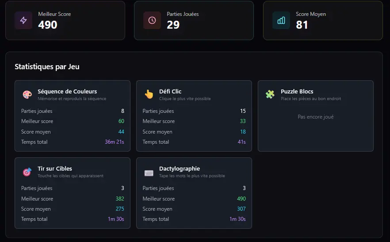Select the Tir sur Cibles title

pyautogui.click(x=55, y=168)
